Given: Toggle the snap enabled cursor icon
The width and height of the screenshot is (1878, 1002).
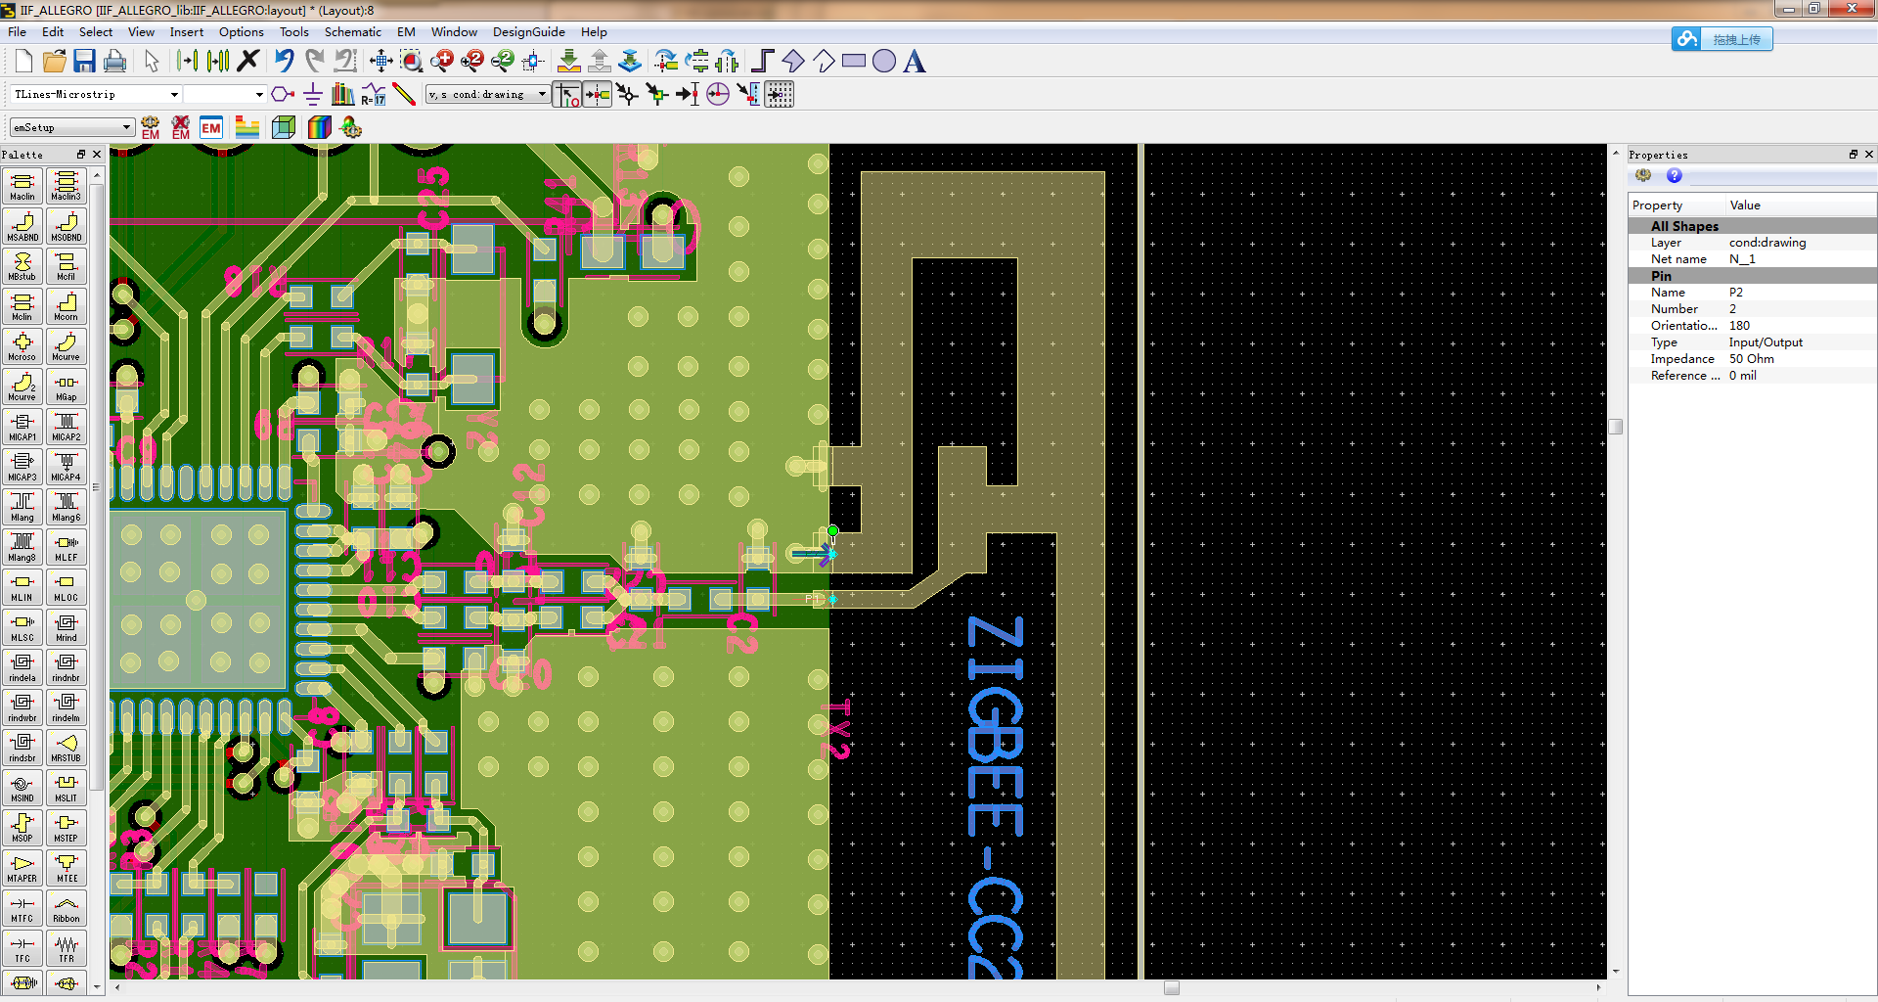Looking at the screenshot, I should (x=567, y=94).
